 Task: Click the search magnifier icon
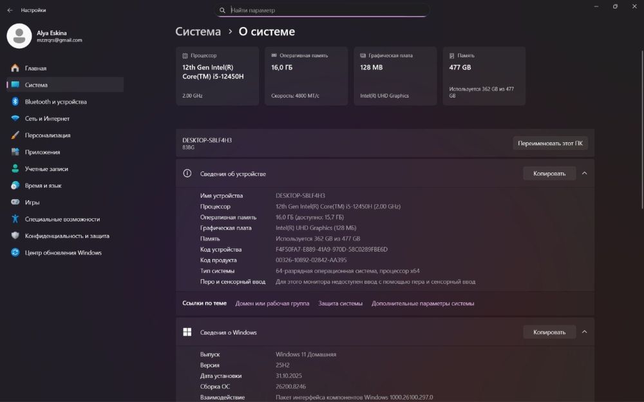222,10
